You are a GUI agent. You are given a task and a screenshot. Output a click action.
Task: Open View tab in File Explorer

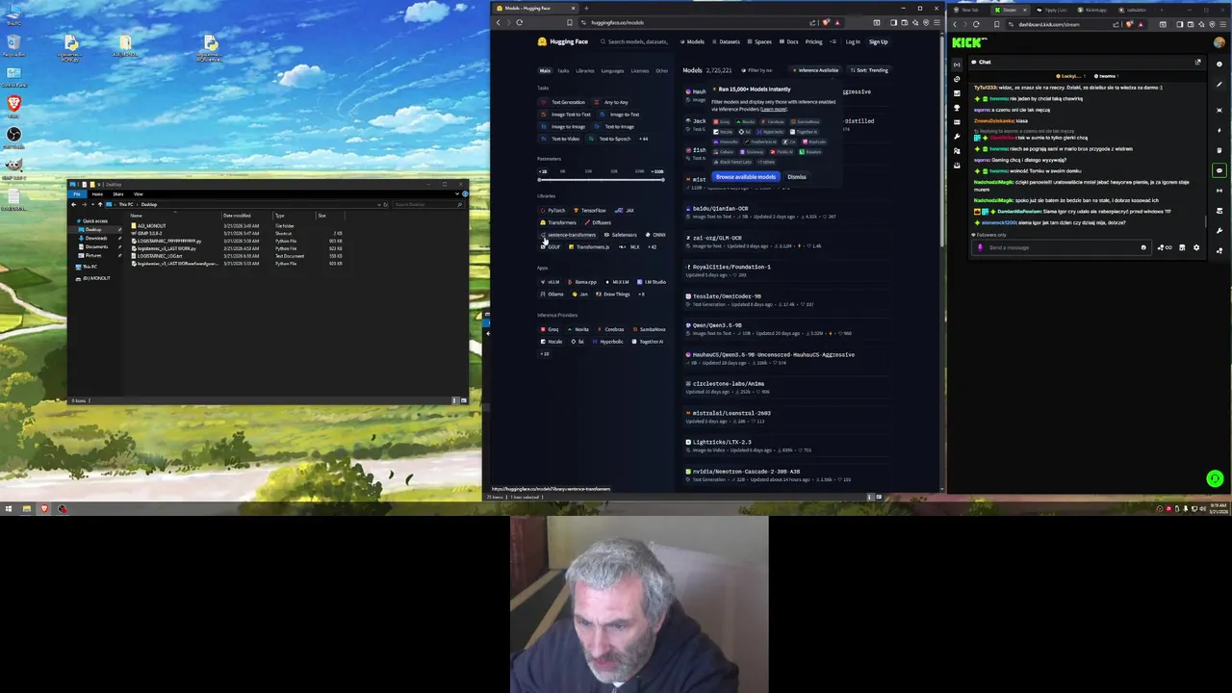139,194
